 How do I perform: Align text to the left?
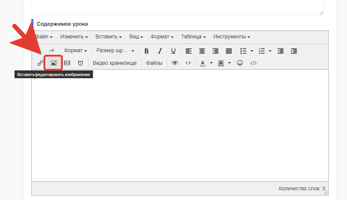189,51
